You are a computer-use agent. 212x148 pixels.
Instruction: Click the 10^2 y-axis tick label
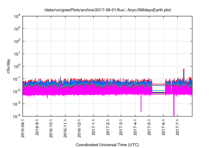tap(17, 41)
